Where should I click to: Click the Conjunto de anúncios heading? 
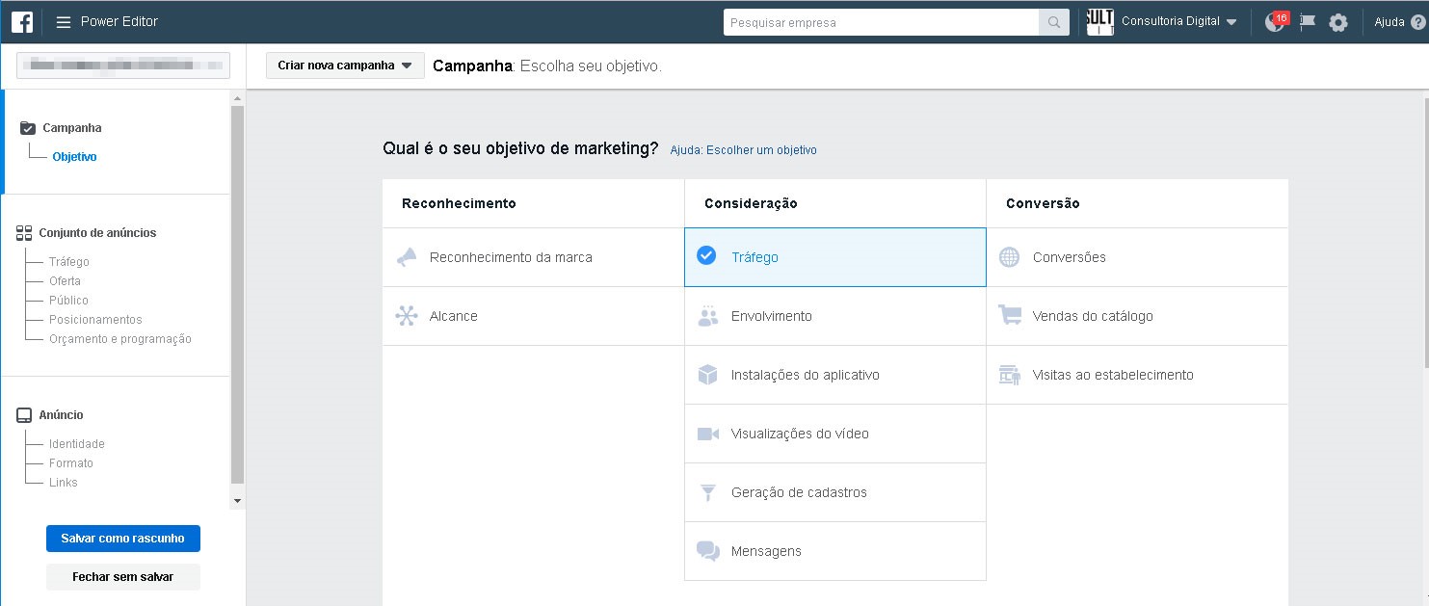(97, 233)
